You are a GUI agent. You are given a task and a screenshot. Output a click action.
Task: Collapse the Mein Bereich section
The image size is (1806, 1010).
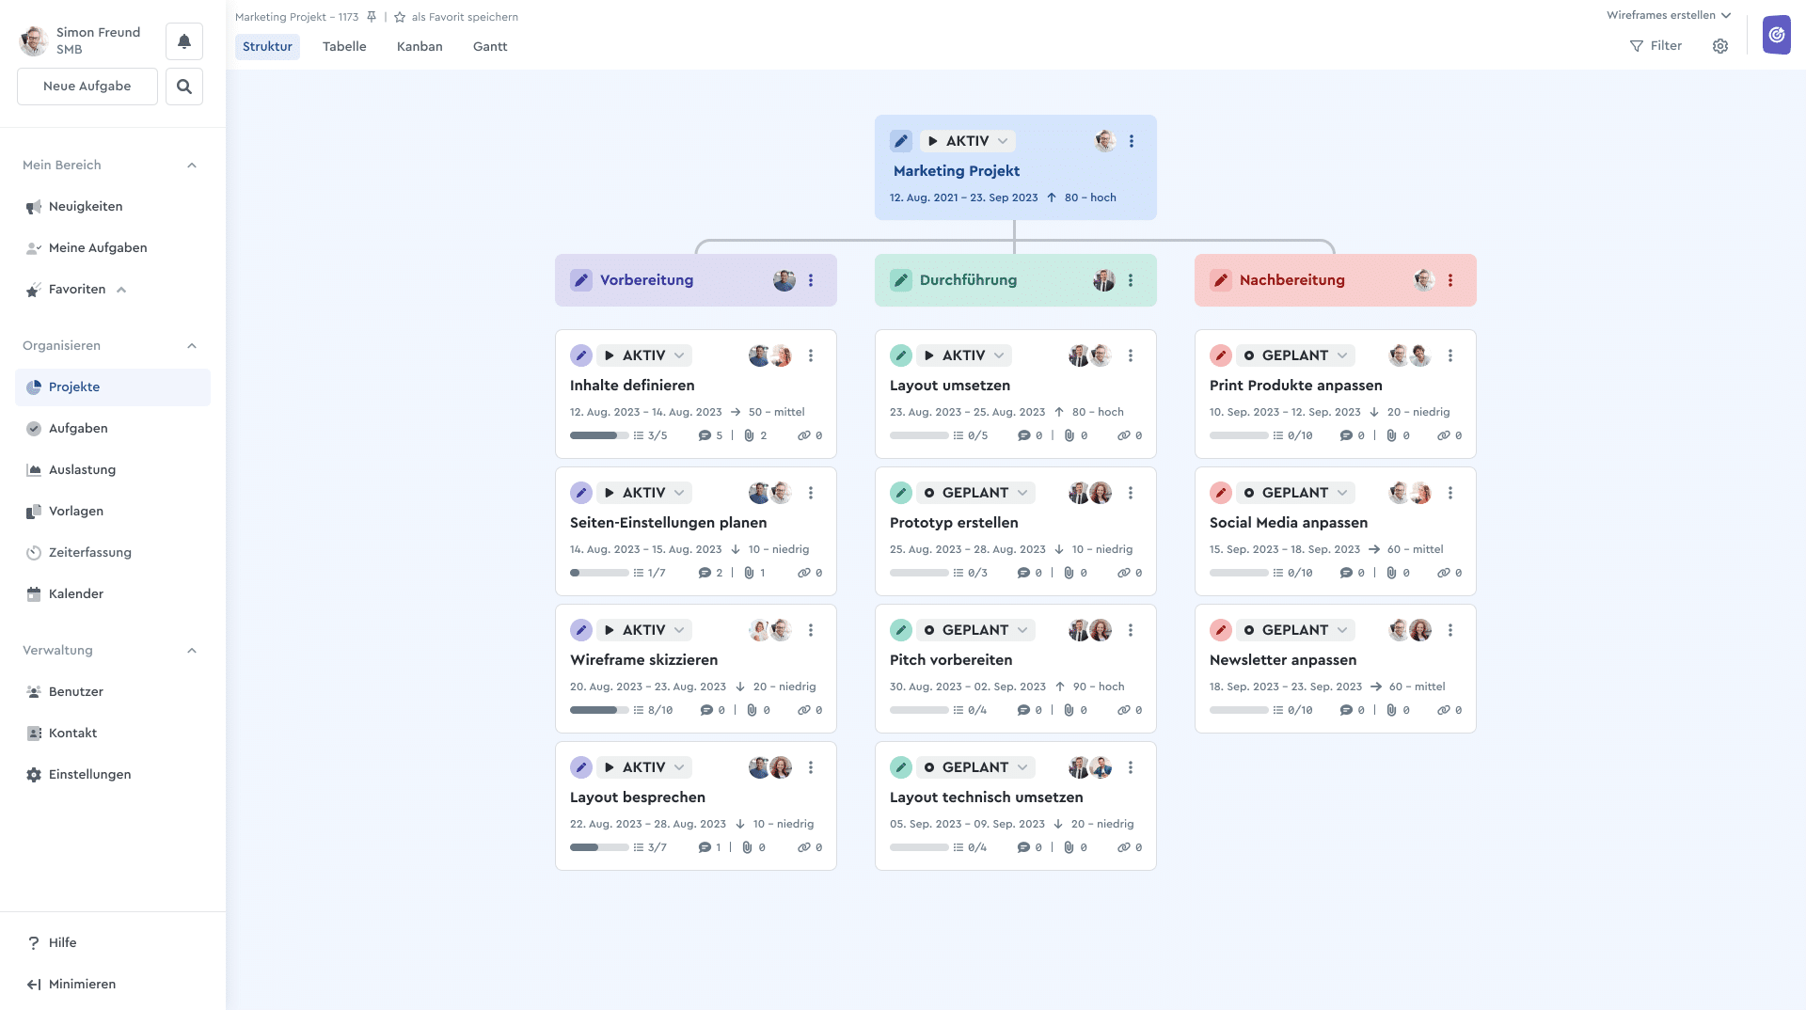(192, 166)
